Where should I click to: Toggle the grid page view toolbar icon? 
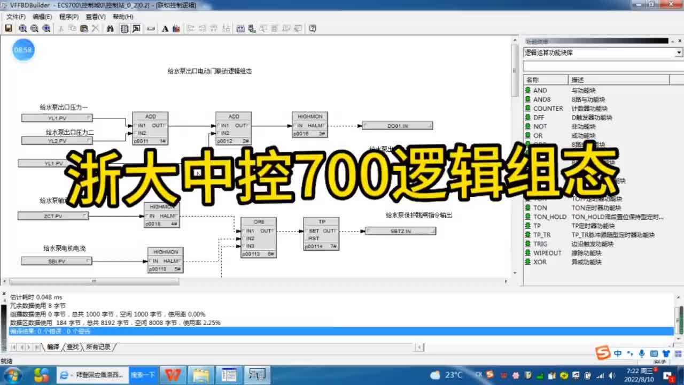tap(125, 28)
